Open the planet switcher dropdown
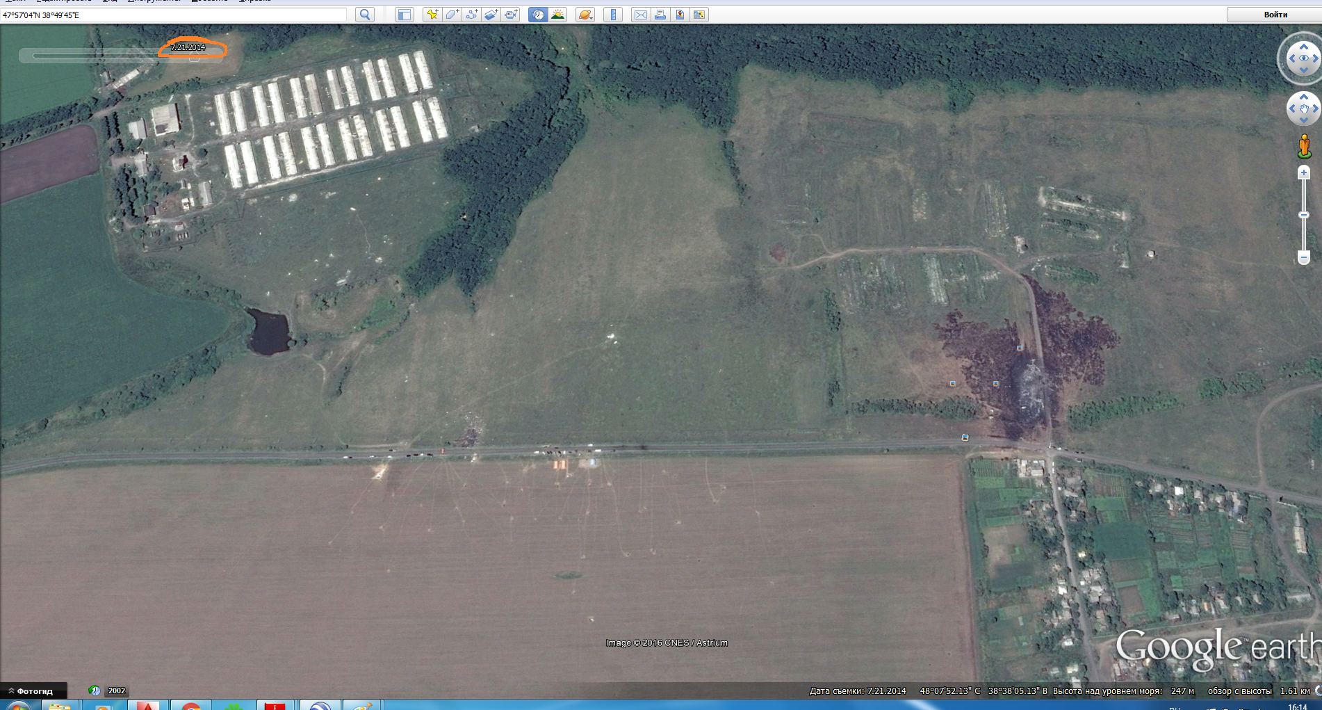Image resolution: width=1322 pixels, height=710 pixels. point(585,15)
